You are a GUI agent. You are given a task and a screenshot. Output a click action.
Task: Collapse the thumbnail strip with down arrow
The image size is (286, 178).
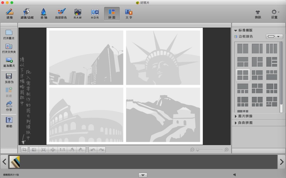click(143, 175)
